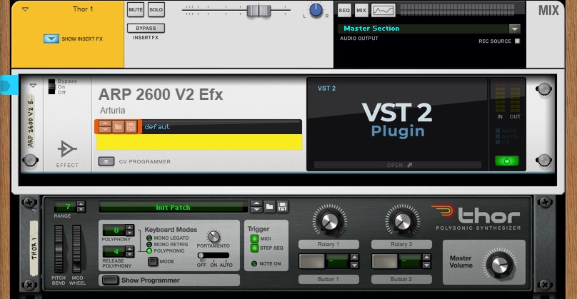Browse Thor patches with folder icon
577x299 pixels.
click(x=269, y=207)
